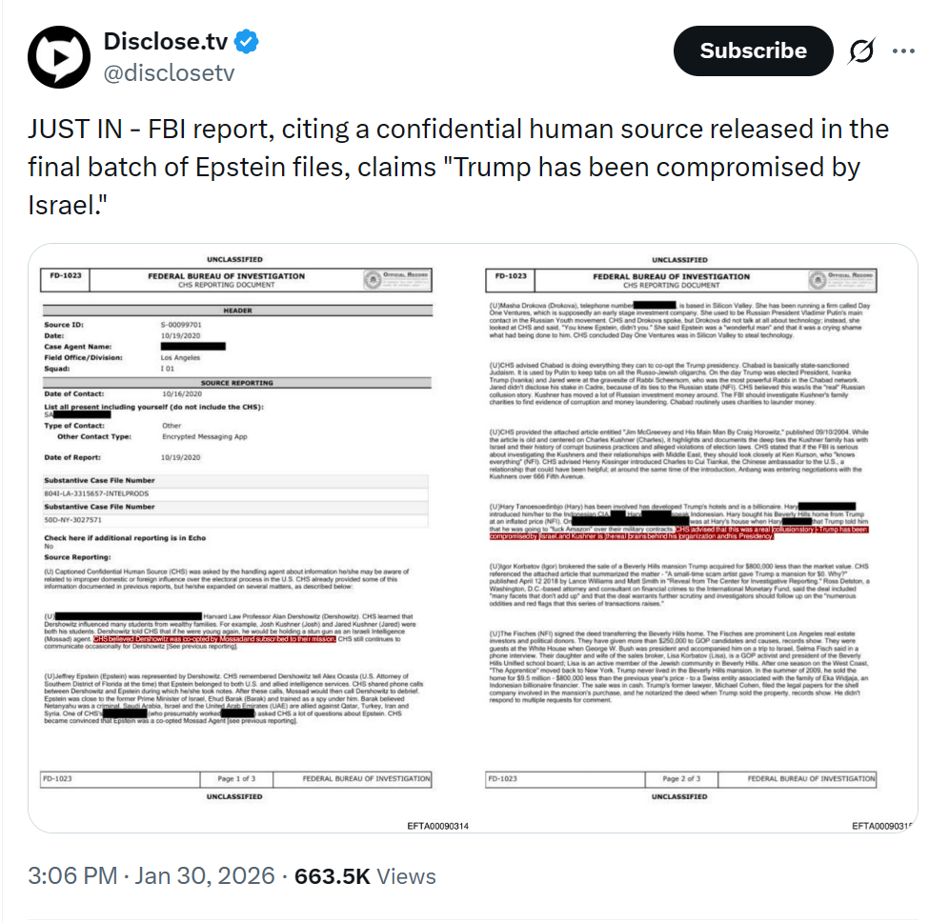Image resolution: width=929 pixels, height=923 pixels.
Task: Click the blue verified checkmark badge
Action: [x=247, y=43]
